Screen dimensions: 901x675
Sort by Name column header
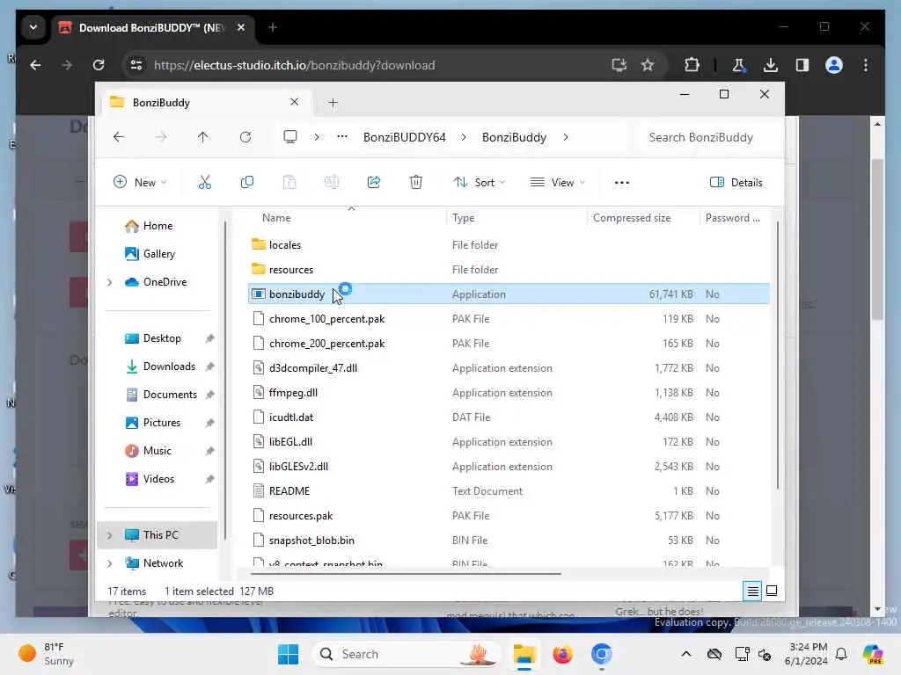click(x=276, y=218)
